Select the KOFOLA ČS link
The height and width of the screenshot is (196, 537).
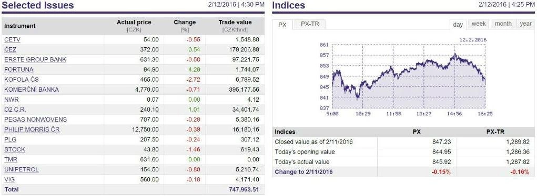22,80
